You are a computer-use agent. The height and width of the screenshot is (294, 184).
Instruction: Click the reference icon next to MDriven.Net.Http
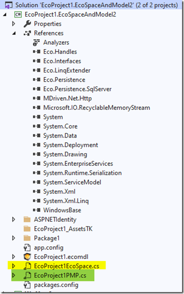[x=37, y=99]
